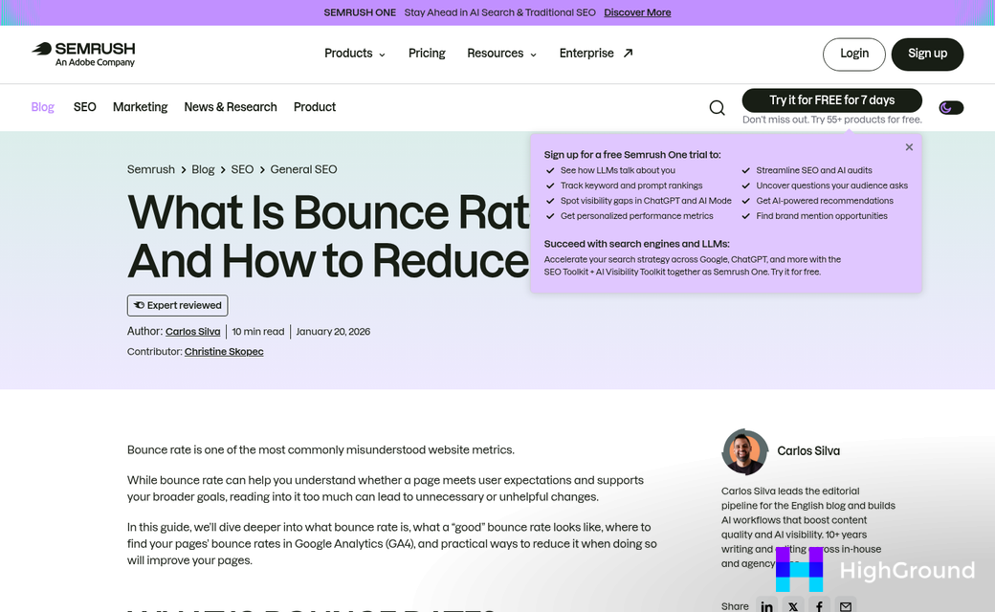This screenshot has height=612, width=995.
Task: Click 'Uncover questions your audience asks'
Action: 832,186
